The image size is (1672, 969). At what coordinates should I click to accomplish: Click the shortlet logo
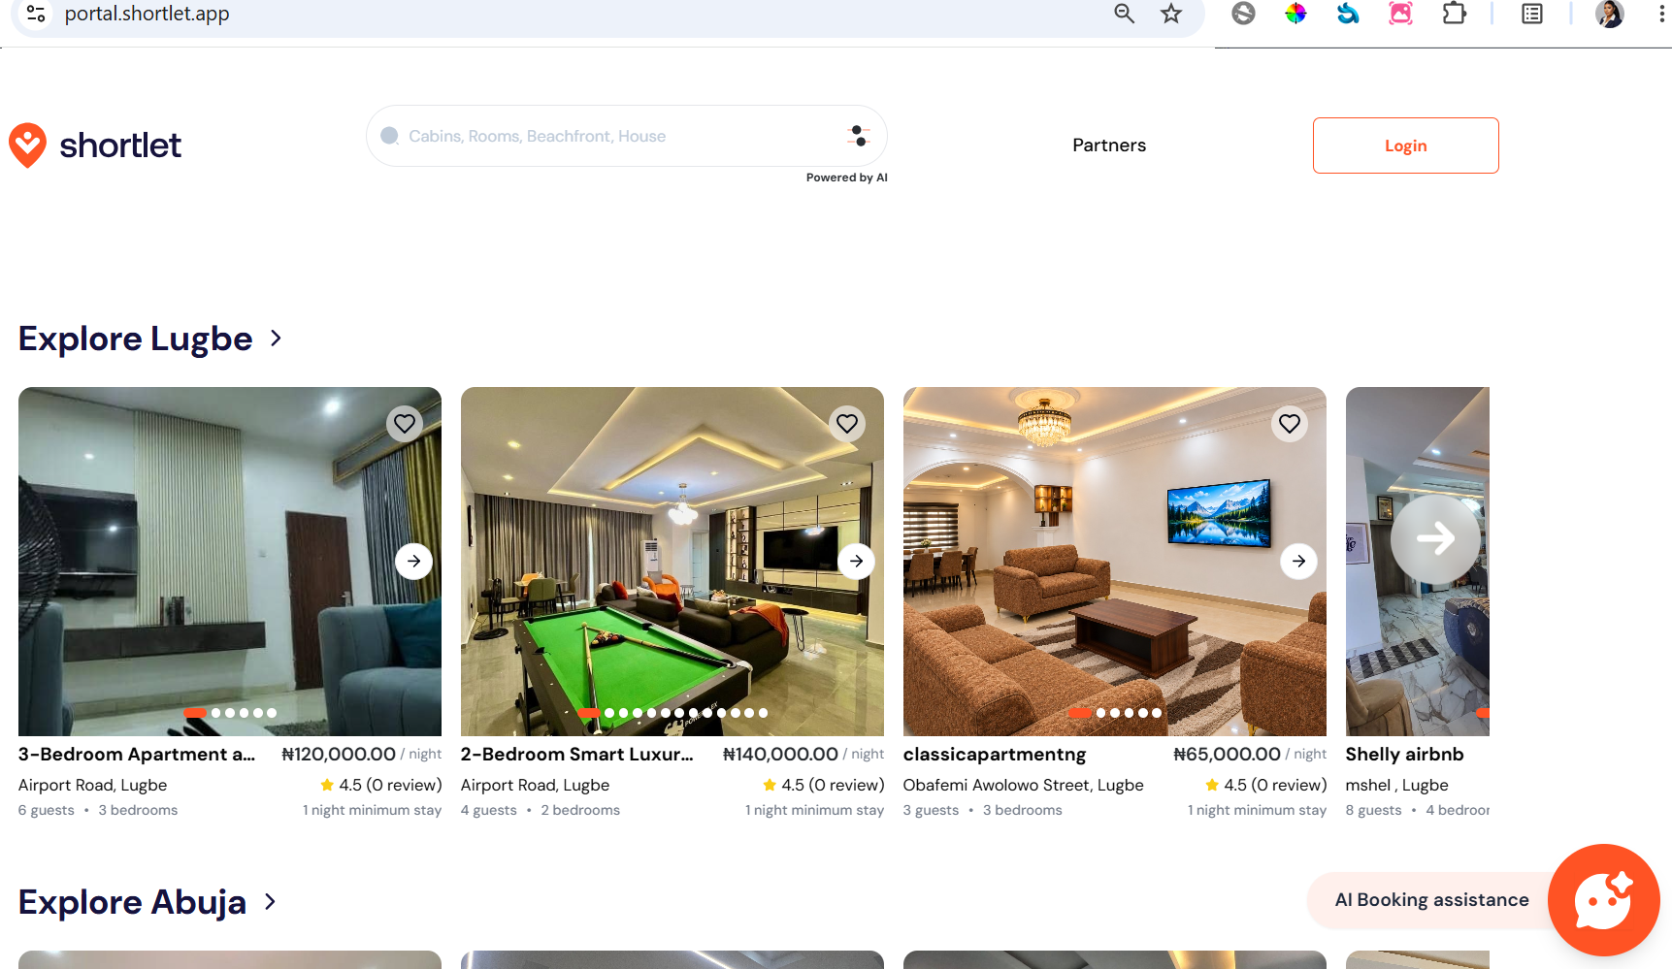click(x=95, y=145)
